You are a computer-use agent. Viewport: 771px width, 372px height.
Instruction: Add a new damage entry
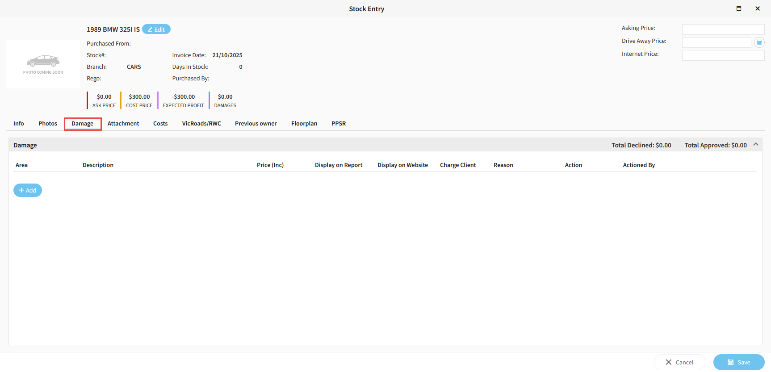28,190
